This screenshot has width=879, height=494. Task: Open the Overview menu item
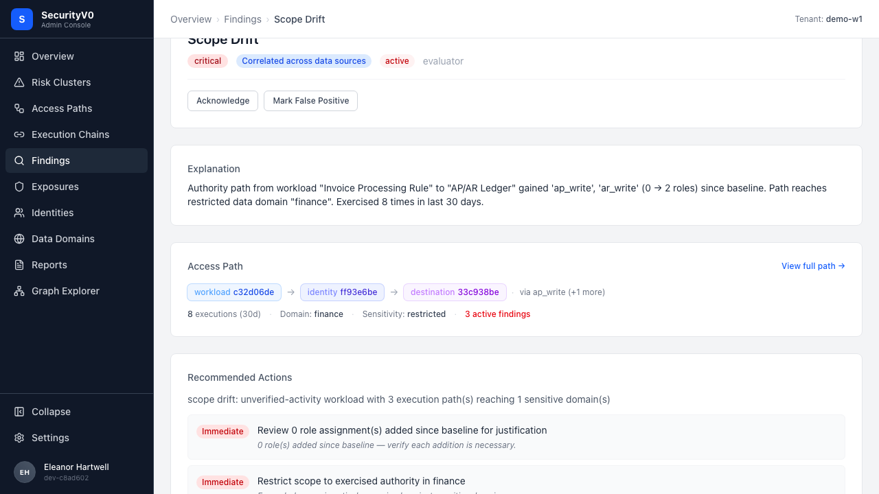pos(76,56)
